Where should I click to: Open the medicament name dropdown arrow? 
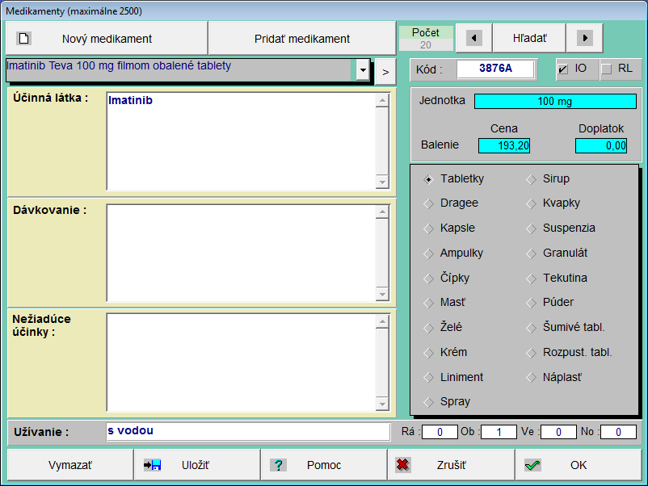click(363, 70)
